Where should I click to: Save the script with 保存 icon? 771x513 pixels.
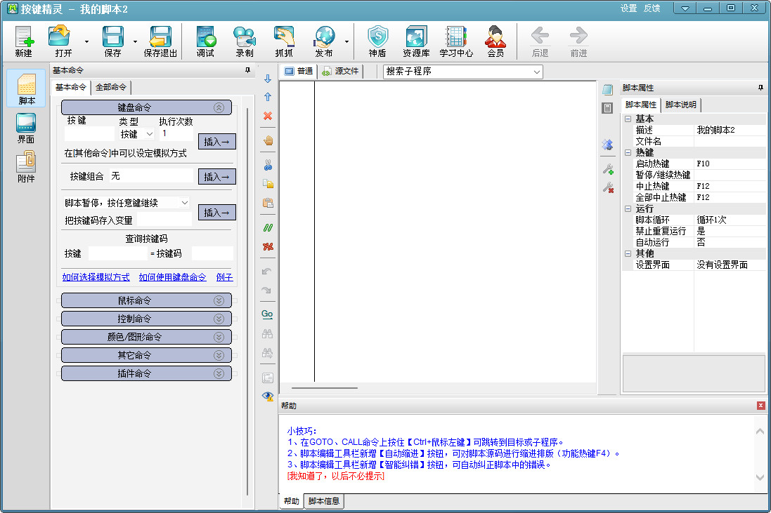point(112,41)
